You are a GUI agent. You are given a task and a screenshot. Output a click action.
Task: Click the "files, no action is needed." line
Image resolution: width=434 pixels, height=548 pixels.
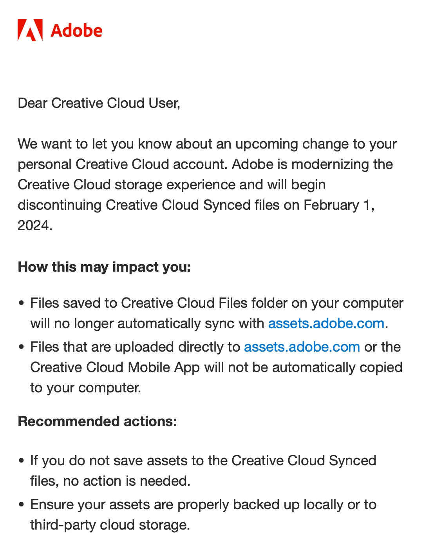click(110, 481)
